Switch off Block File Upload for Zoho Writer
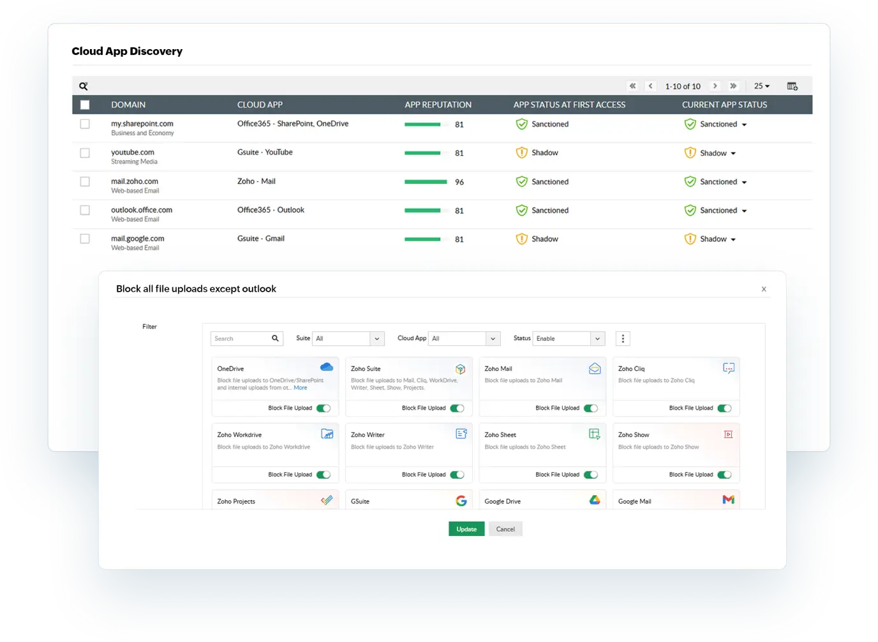This screenshot has height=642, width=878. (x=458, y=475)
